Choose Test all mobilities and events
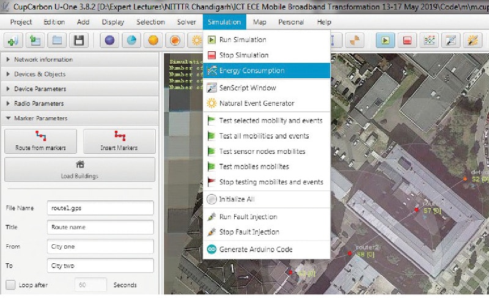This screenshot has width=489, height=298. point(263,136)
